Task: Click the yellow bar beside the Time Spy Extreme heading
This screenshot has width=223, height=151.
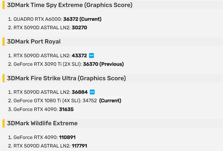Action: point(3,5)
